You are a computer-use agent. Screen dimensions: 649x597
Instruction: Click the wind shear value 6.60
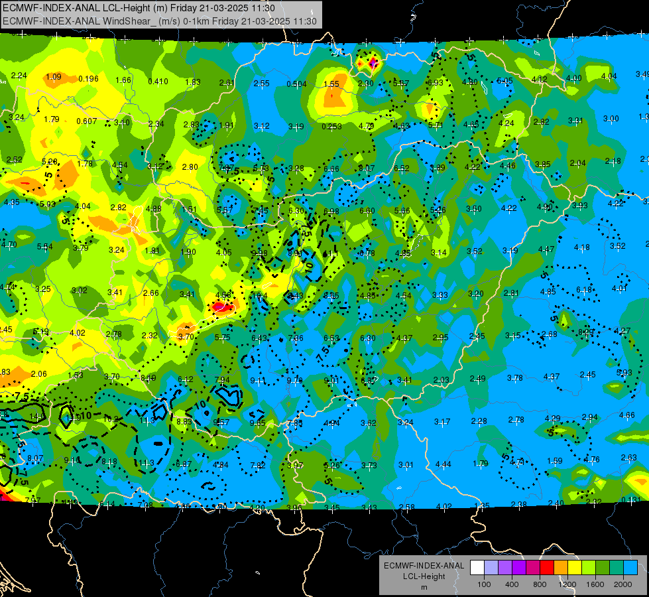point(367,211)
